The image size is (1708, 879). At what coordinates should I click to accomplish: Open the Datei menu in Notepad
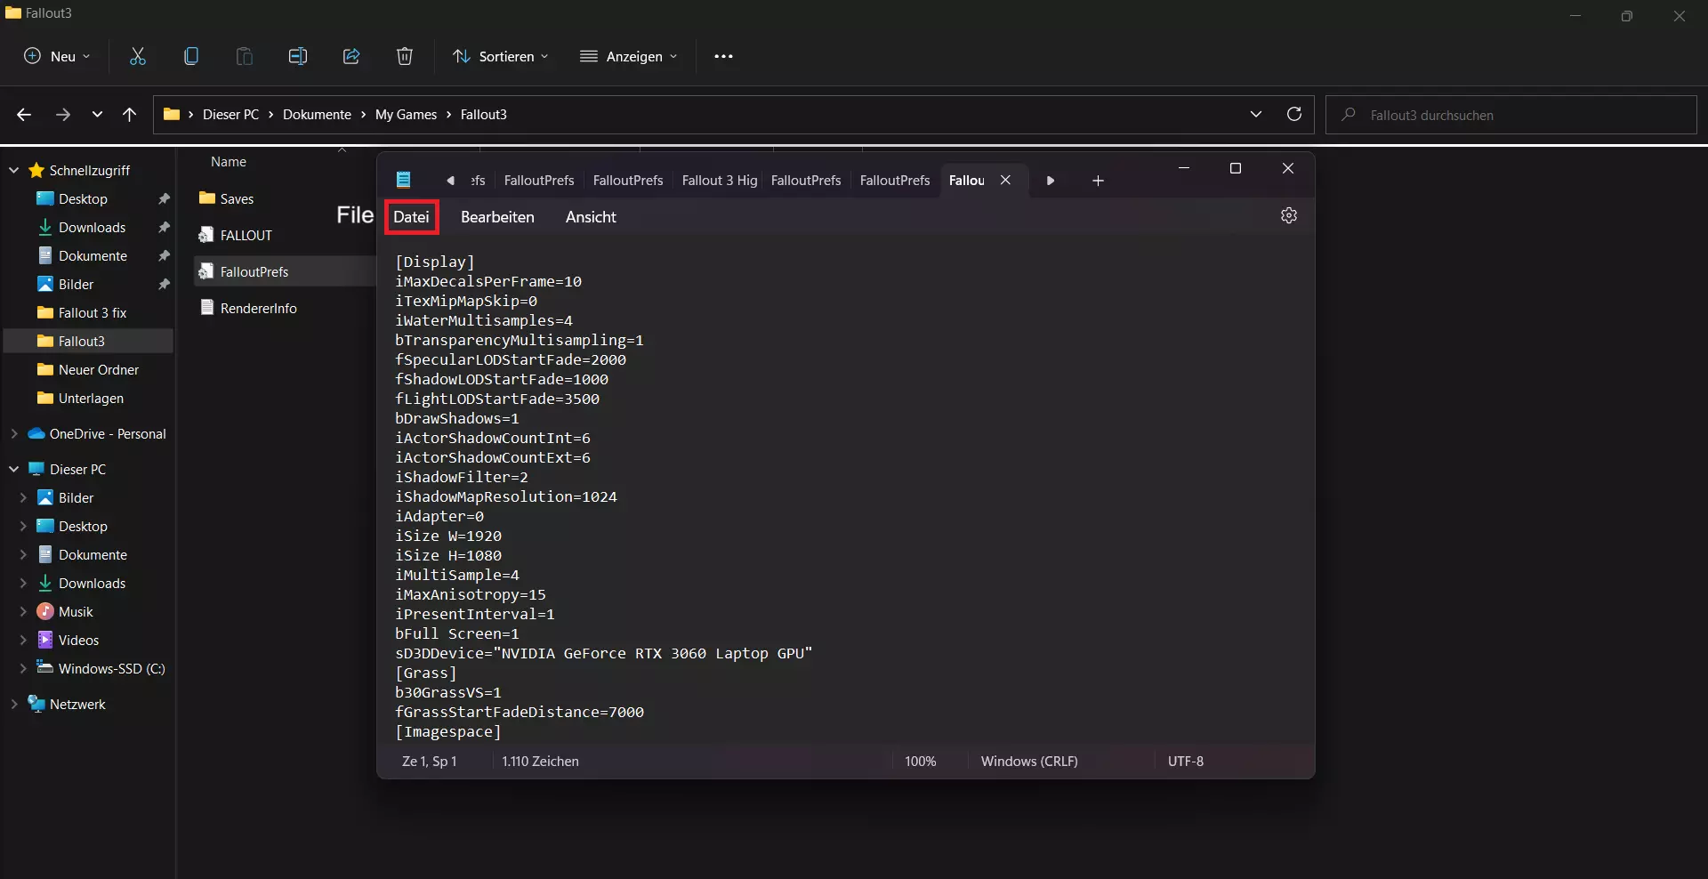[411, 217]
